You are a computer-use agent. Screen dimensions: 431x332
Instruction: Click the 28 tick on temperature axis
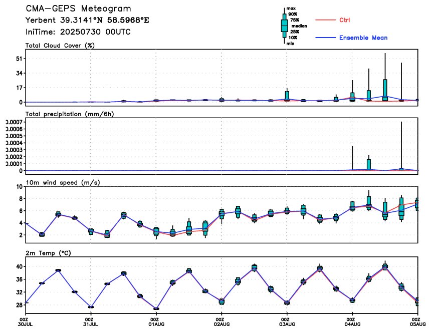click(19, 305)
